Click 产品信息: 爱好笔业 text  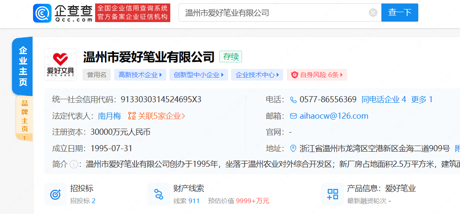381,188
